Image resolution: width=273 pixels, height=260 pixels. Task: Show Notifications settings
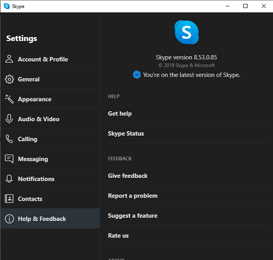50,179
